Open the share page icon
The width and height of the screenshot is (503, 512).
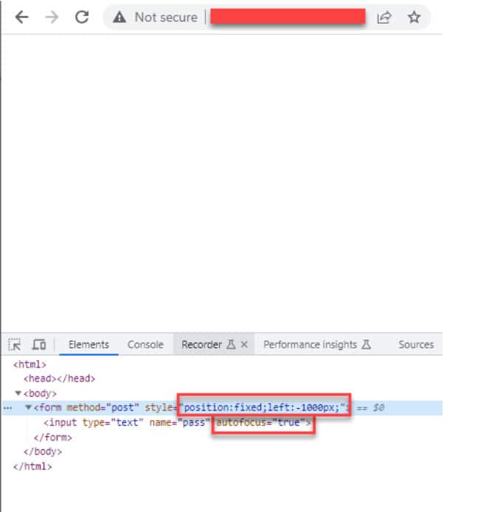pyautogui.click(x=384, y=18)
